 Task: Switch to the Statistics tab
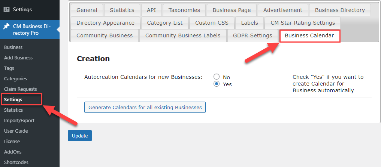tap(122, 10)
